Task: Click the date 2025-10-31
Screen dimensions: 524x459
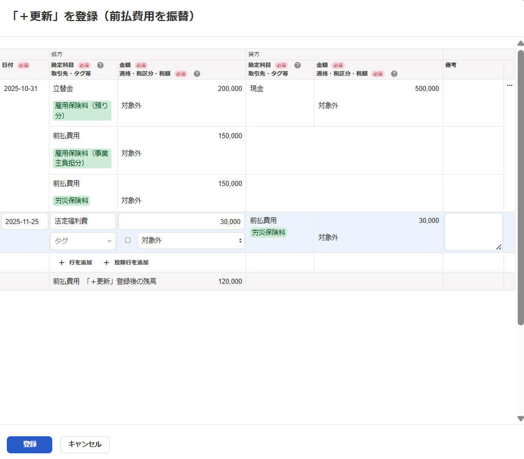Action: pos(20,89)
